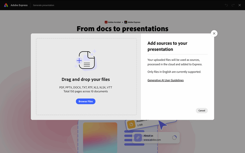Screen dimensions: 245x153
Task: Open the Generative AI User Guidelines link
Action: pyautogui.click(x=165, y=80)
